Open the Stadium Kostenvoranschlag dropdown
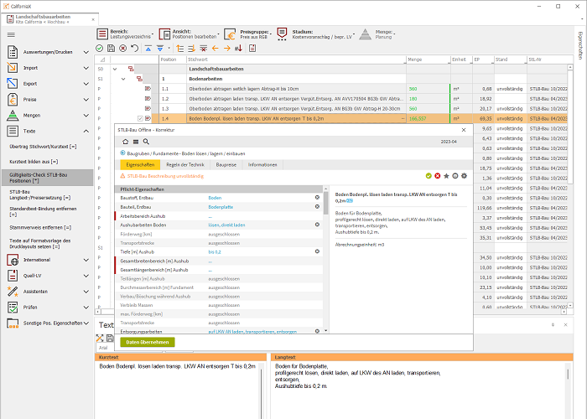This screenshot has height=419, width=587. pos(315,34)
